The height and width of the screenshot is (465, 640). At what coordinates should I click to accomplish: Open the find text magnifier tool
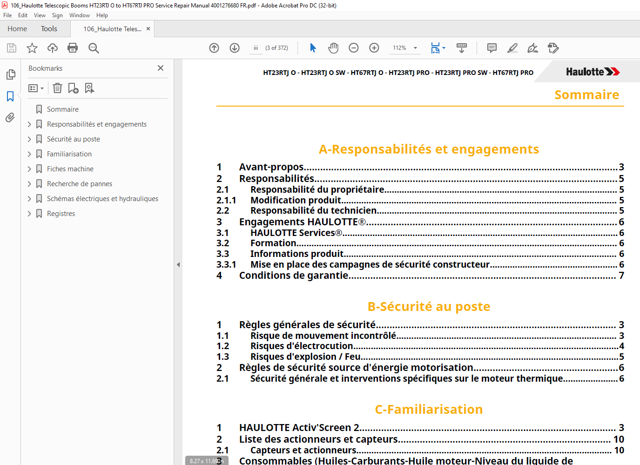click(x=94, y=48)
